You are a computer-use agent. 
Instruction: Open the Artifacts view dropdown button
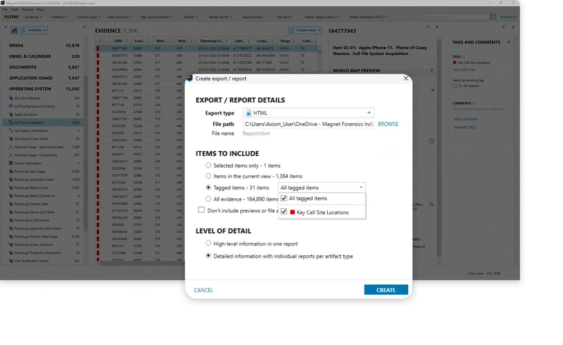tap(34, 30)
